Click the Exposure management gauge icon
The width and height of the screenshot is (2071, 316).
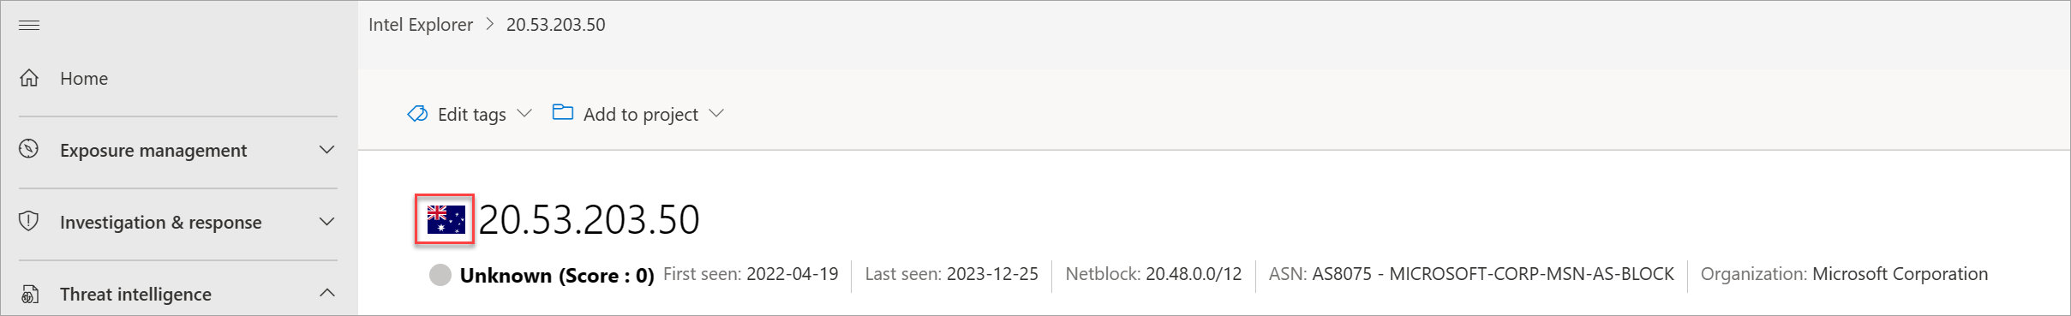click(x=29, y=149)
